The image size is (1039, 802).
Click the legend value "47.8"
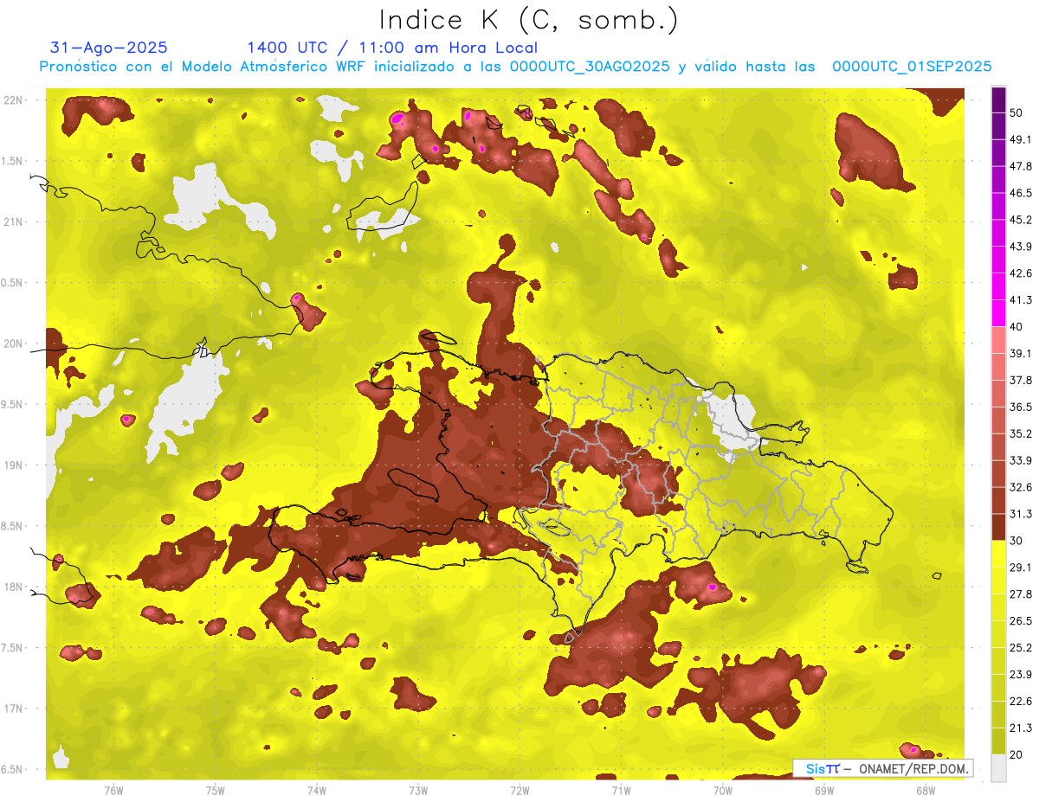point(1021,166)
